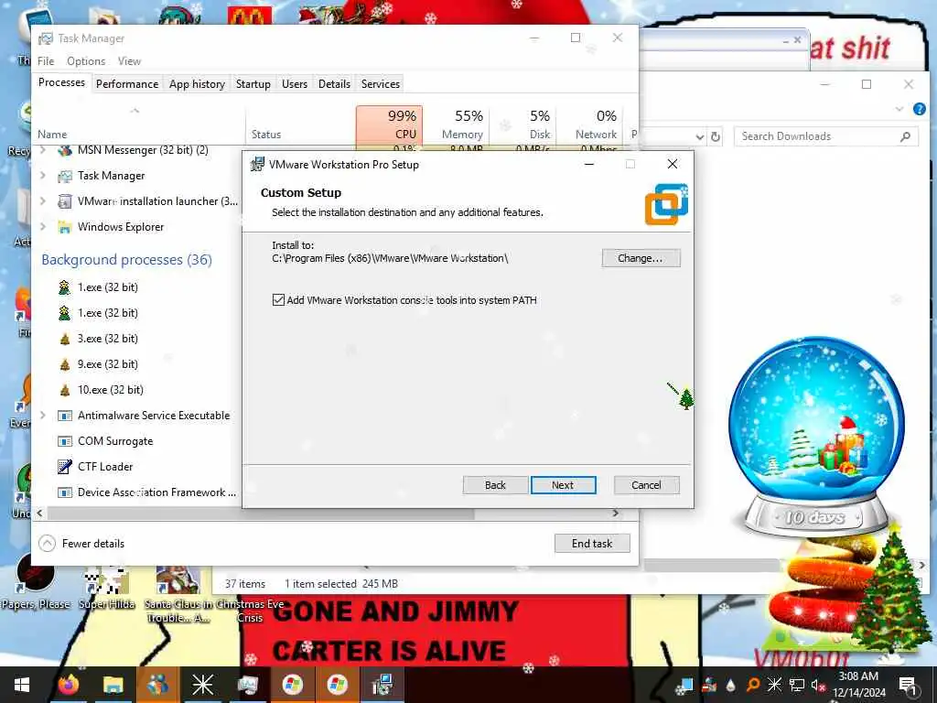937x703 pixels.
Task: Switch to the Users tab
Action: (295, 84)
